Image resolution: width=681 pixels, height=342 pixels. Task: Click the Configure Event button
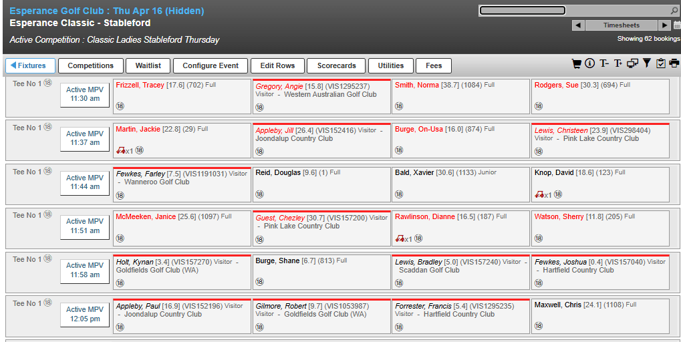pos(211,65)
